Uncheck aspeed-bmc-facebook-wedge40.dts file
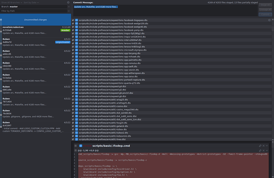Viewport: 274px width, 178px height. (x=73, y=27)
